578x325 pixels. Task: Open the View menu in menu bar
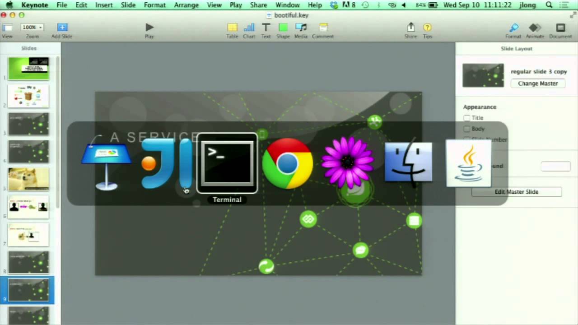pos(214,5)
